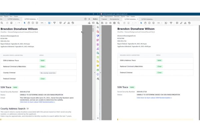Image resolution: width=200 pixels, height=133 pixels.
Task: Open the yellow Comment bubble tool in side pane
Action: click(x=98, y=66)
